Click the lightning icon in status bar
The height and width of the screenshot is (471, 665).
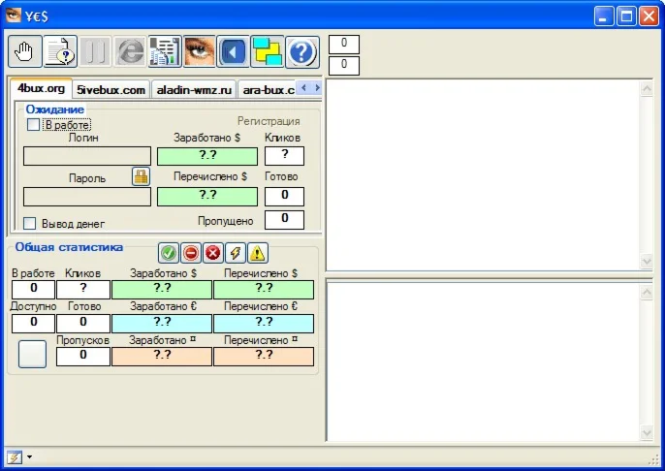coord(14,457)
